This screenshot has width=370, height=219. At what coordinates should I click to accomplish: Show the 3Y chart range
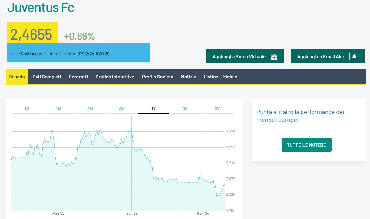point(185,109)
